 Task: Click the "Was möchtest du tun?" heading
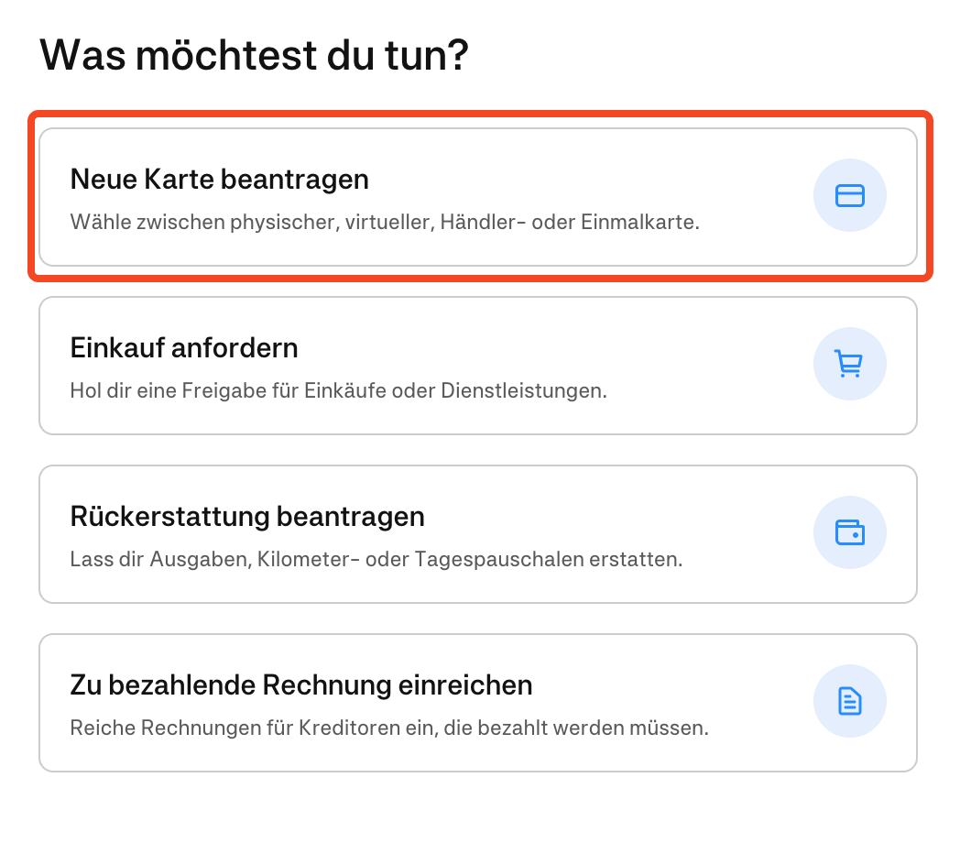coord(254,56)
